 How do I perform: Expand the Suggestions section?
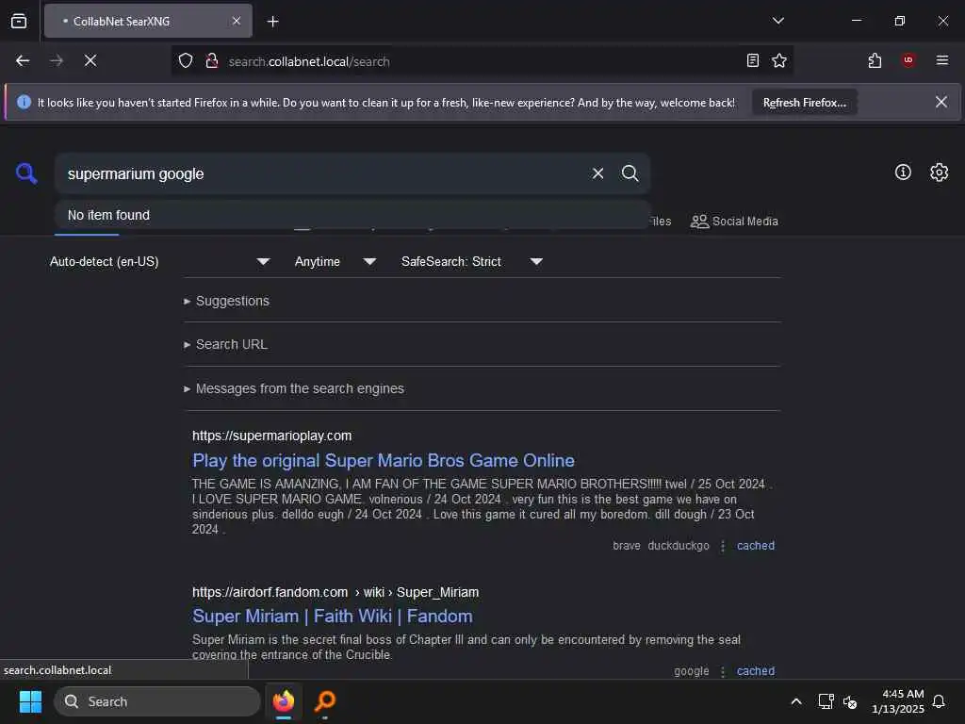[x=226, y=301]
